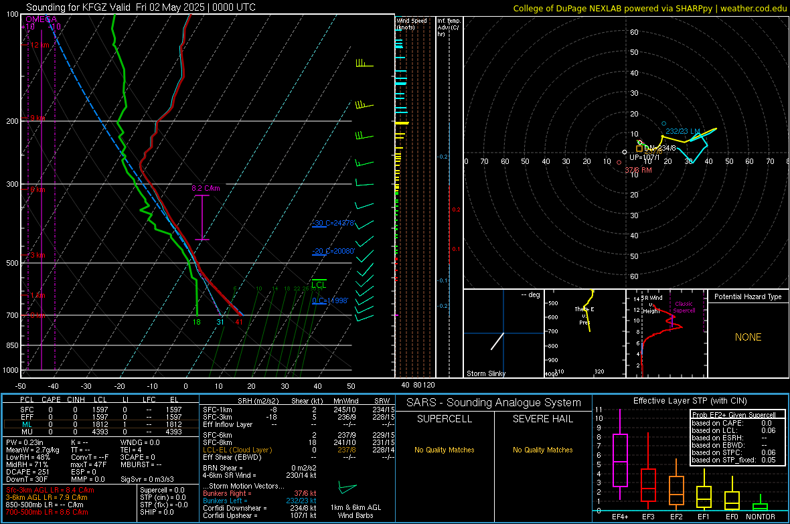Image resolution: width=790 pixels, height=524 pixels.
Task: Select the SFC-8km kinematics row
Action: pyautogui.click(x=299, y=442)
